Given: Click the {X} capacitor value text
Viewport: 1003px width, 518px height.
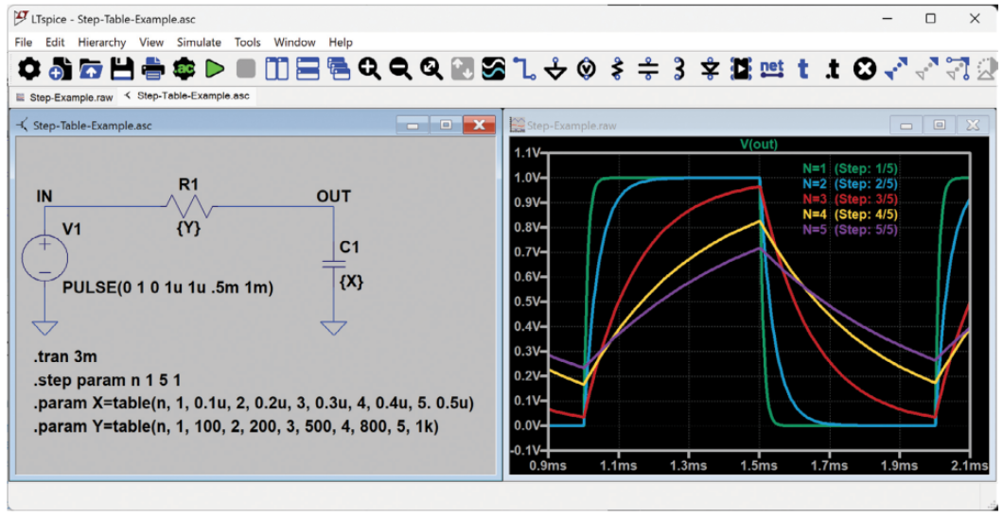Looking at the screenshot, I should (351, 282).
